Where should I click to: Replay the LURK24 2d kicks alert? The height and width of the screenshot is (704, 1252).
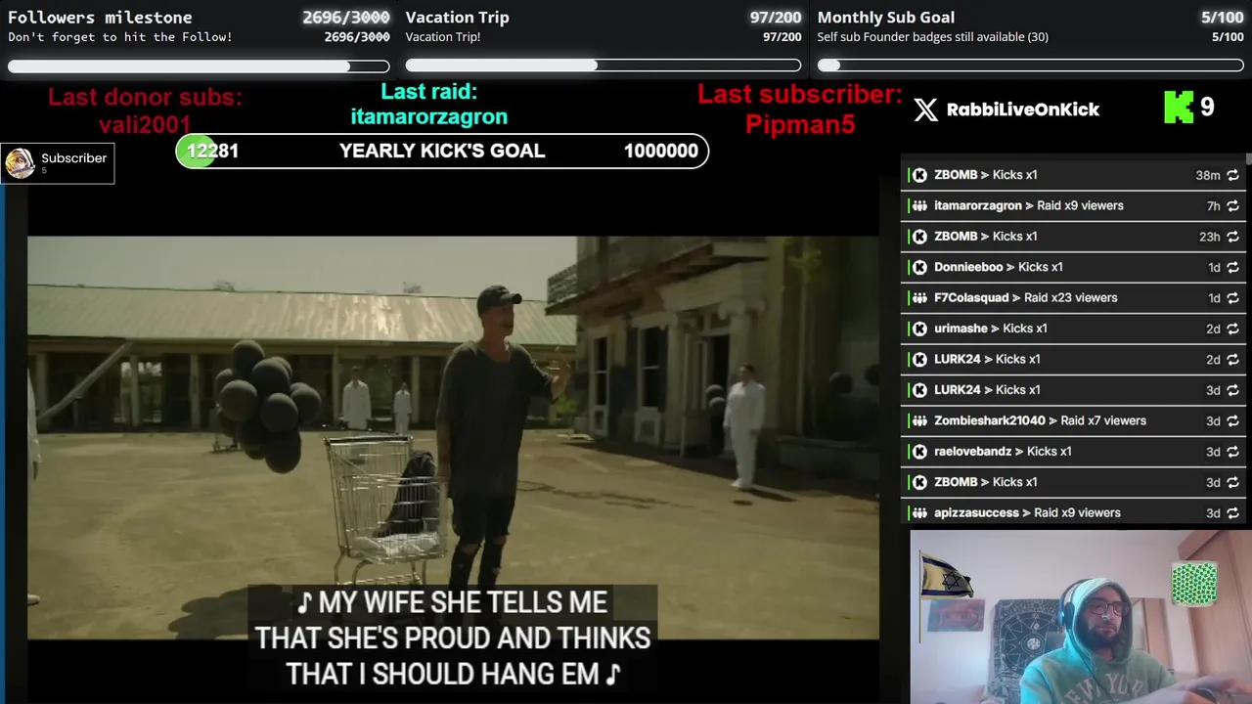(x=1232, y=359)
